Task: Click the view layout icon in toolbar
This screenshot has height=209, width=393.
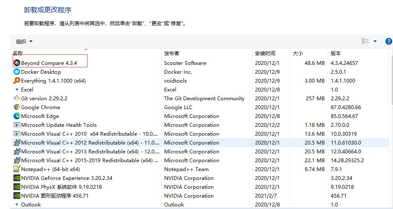Action: tap(365, 41)
